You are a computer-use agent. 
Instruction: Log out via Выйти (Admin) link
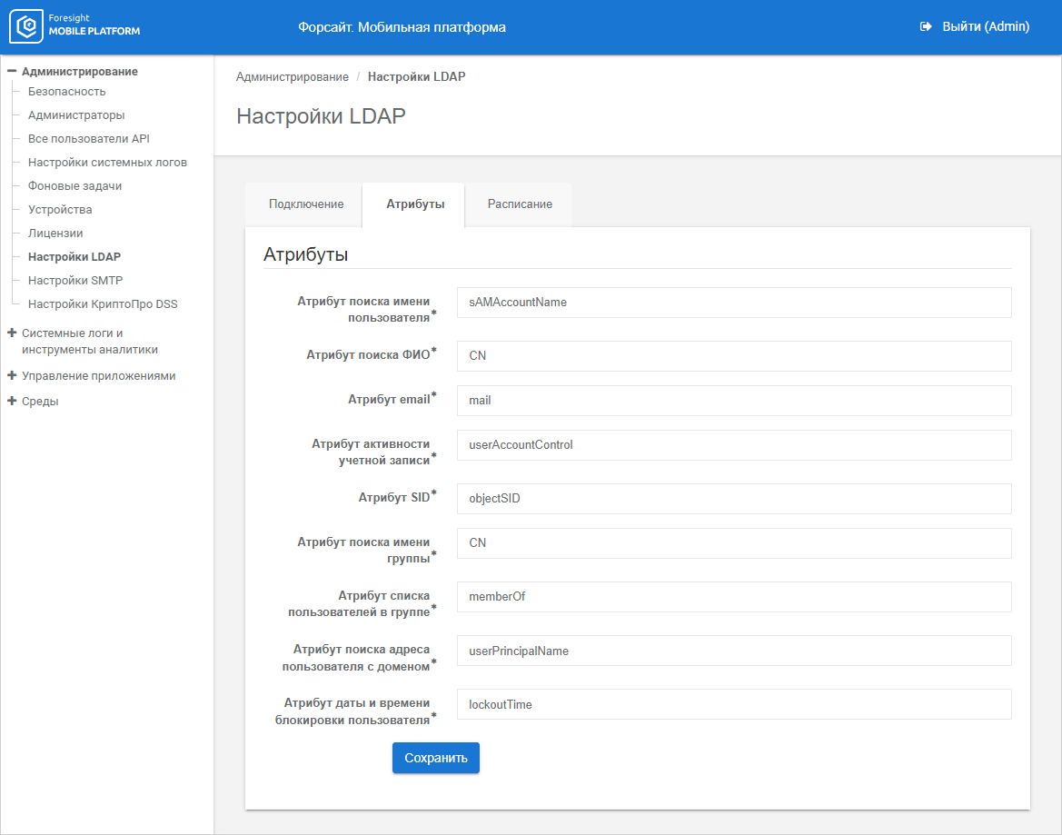[x=985, y=27]
